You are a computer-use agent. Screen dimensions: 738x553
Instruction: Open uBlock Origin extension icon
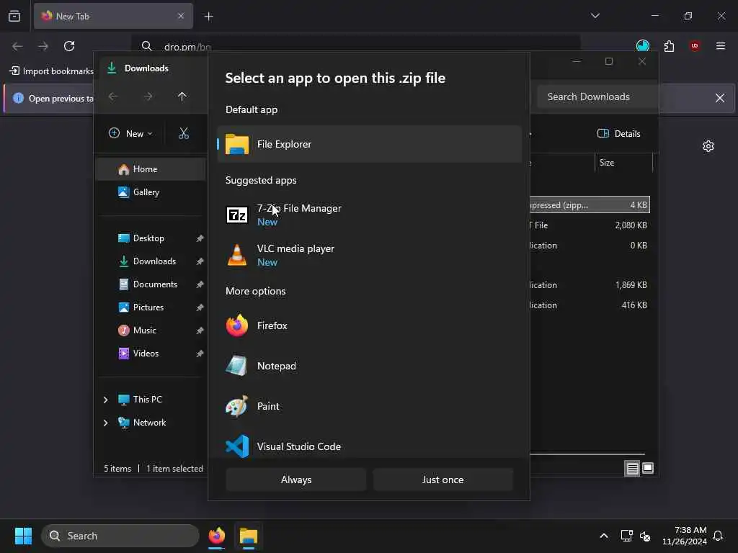point(695,46)
